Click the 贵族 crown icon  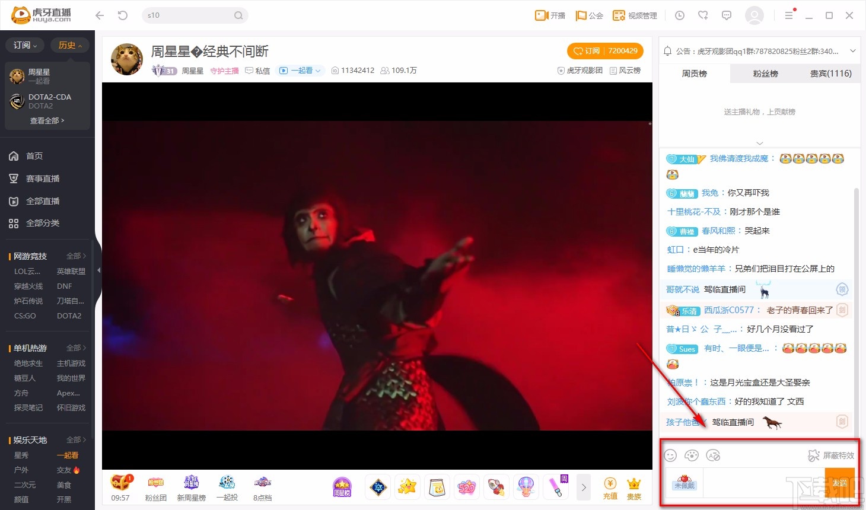pos(634,488)
